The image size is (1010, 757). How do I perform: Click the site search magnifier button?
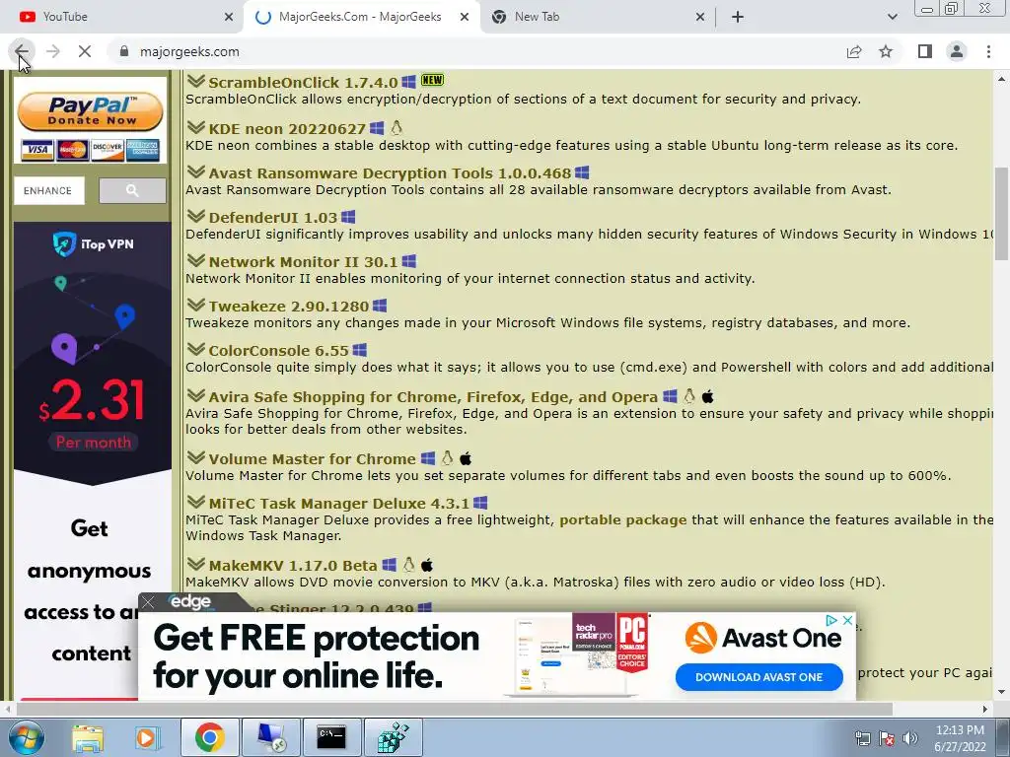click(x=132, y=190)
